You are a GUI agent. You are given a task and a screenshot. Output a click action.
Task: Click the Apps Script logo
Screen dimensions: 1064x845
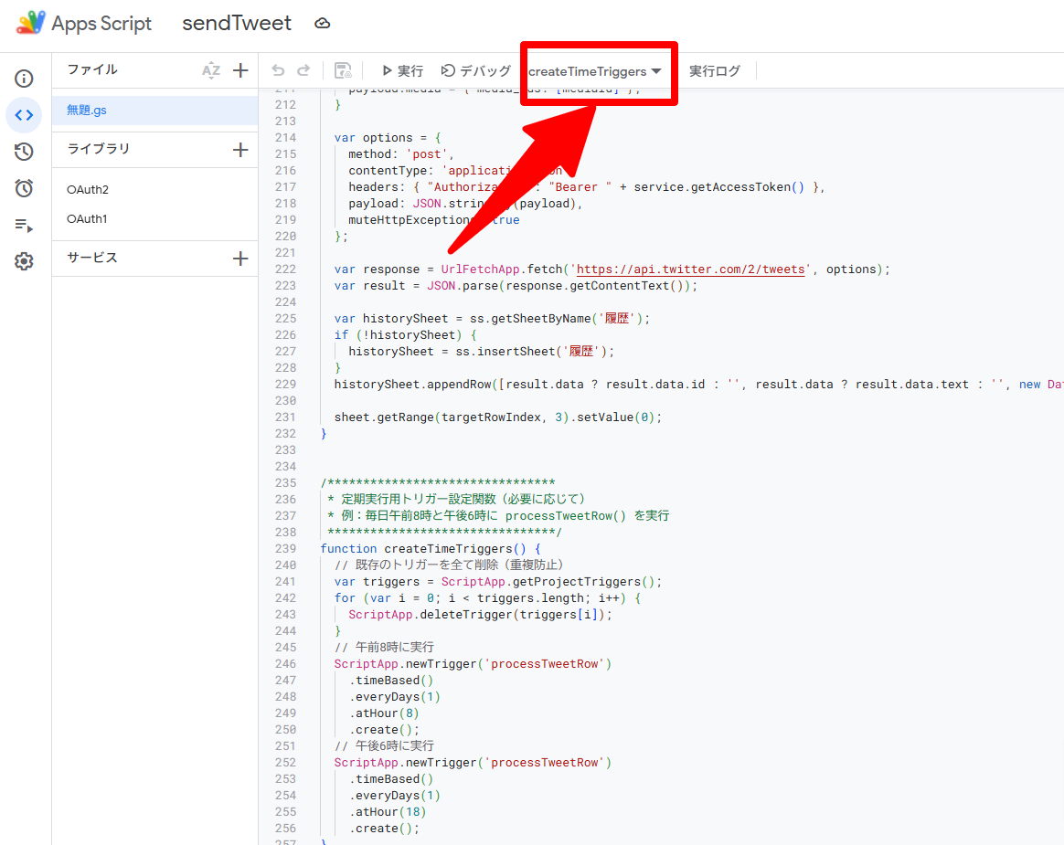[31, 23]
